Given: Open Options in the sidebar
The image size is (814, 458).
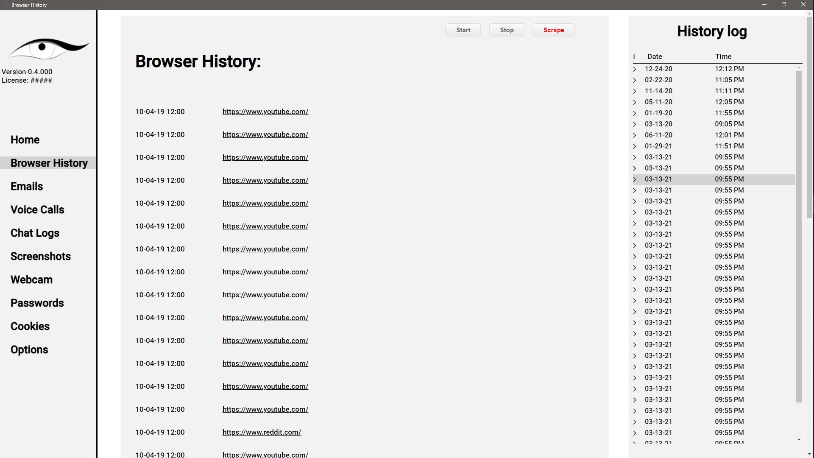Looking at the screenshot, I should point(29,350).
